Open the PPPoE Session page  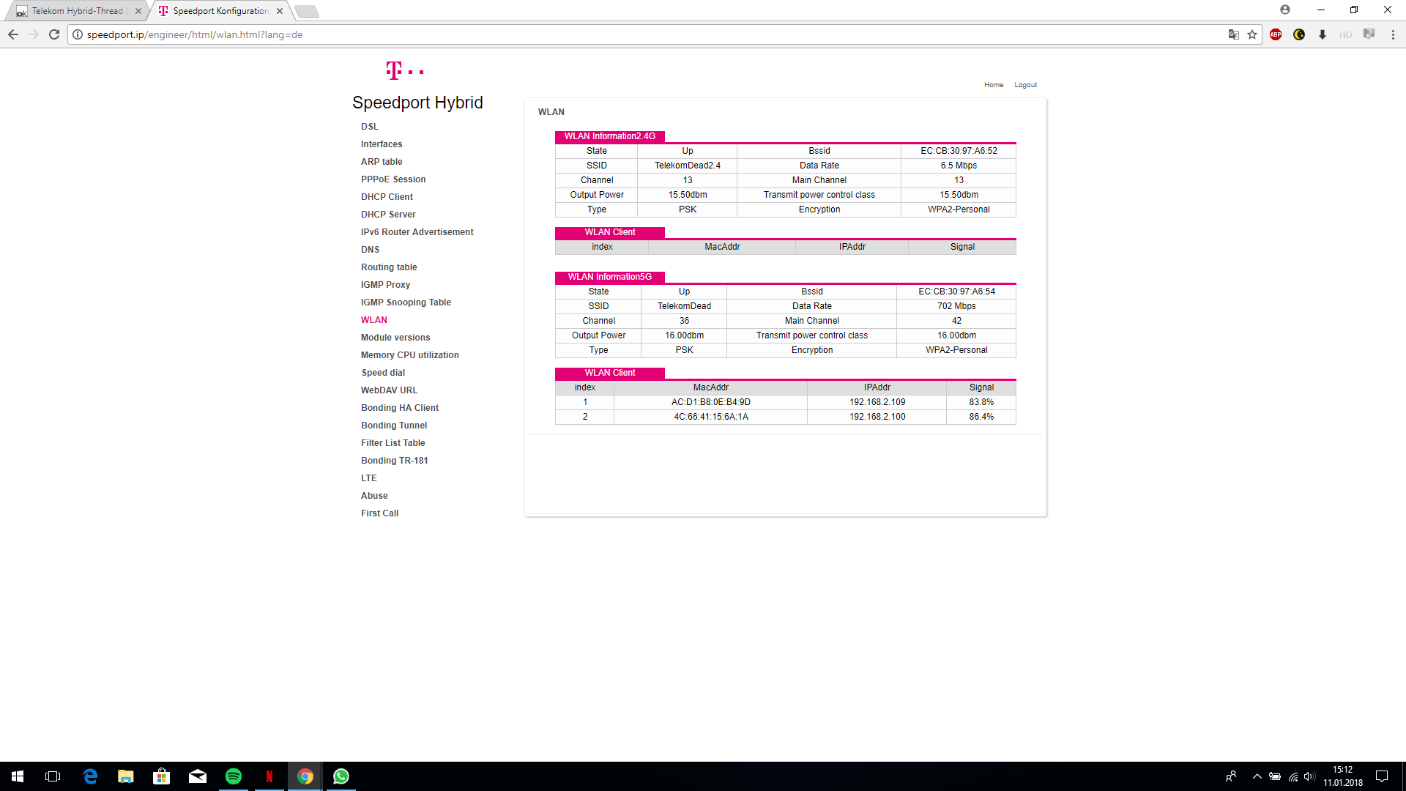393,179
